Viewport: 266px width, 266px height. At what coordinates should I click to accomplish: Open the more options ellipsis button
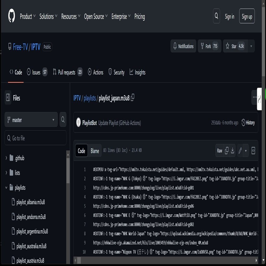(x=254, y=97)
